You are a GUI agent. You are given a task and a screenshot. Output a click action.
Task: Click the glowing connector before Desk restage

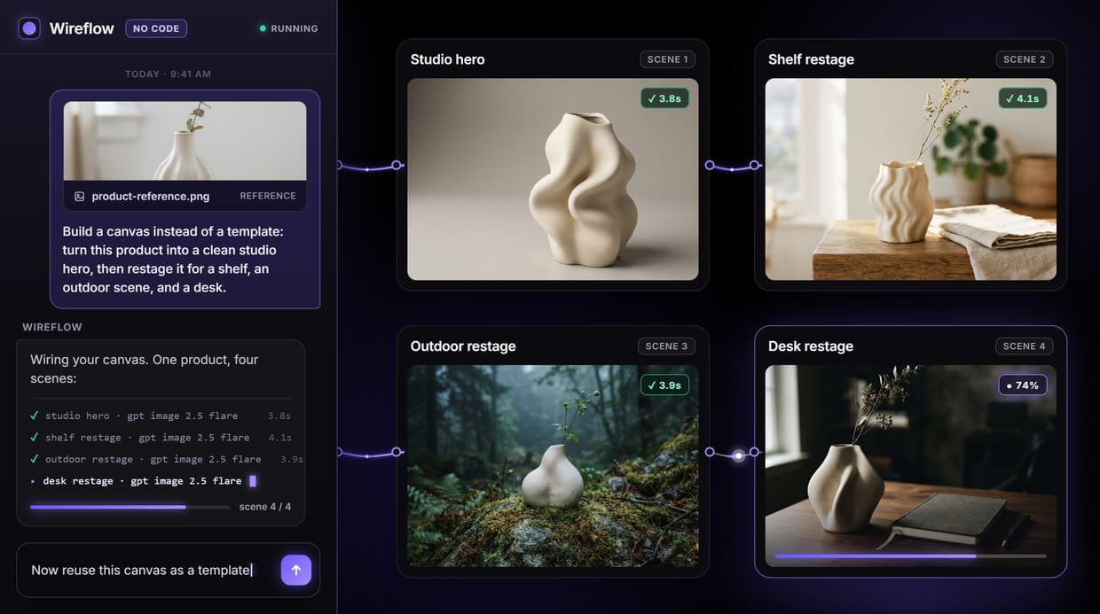click(738, 455)
